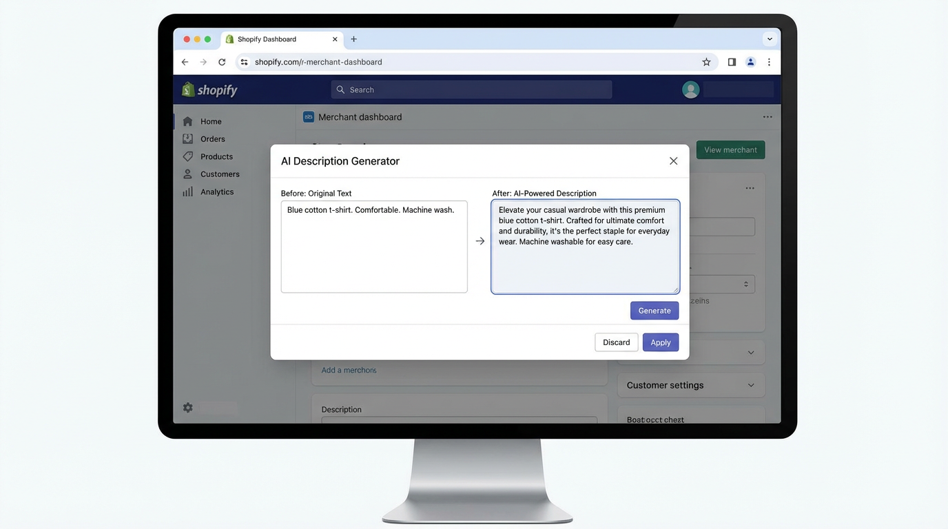Open the stepper dropdown in the right panel
Screen dimensions: 948x529
745,283
